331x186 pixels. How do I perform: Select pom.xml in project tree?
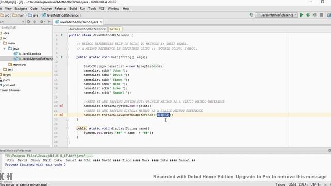pyautogui.click(x=8, y=85)
